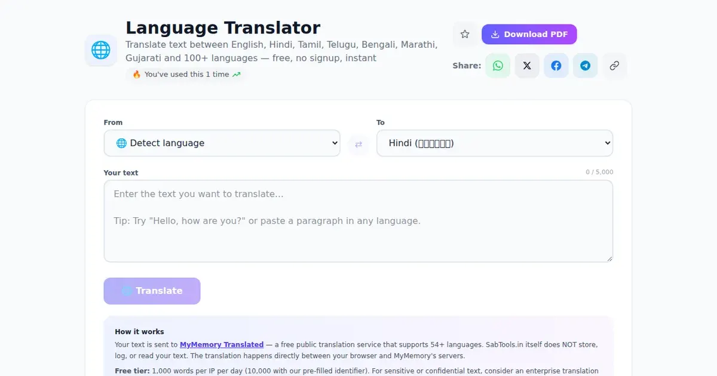The width and height of the screenshot is (717, 376).
Task: Click Download PDF button
Action: 529,34
